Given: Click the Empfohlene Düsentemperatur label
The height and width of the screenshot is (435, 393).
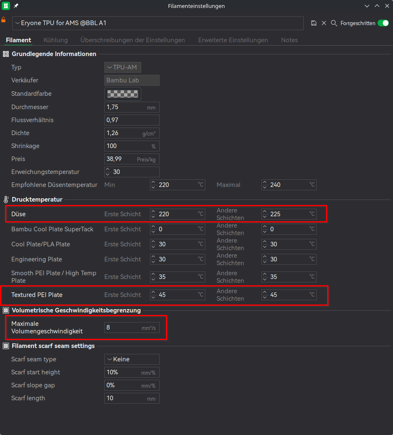Looking at the screenshot, I should [x=54, y=185].
